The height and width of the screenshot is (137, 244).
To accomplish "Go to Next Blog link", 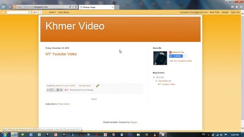I will [64, 12].
